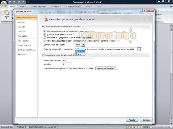This screenshot has width=173, height=129.
Task: Toggle Abrir datos adjuntos de correo checkbox
Action: pos(45,41)
